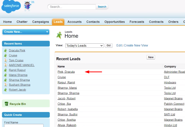Click contact icon beside Tom Cruise
Image resolution: width=185 pixels, height=127 pixels.
6,60
